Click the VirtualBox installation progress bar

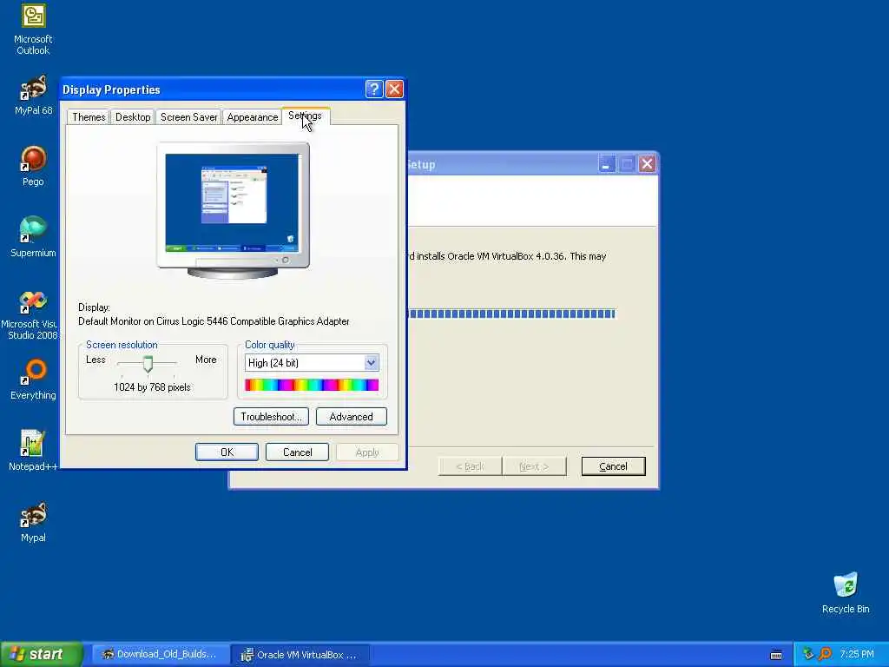coord(512,314)
